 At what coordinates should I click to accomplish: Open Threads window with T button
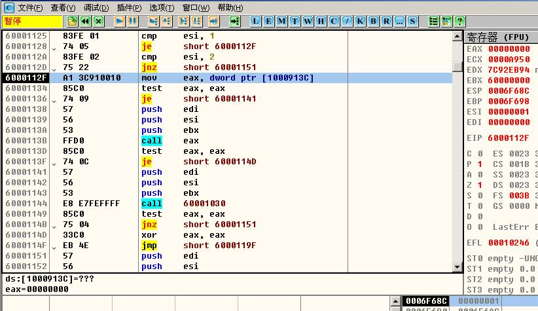pos(295,22)
